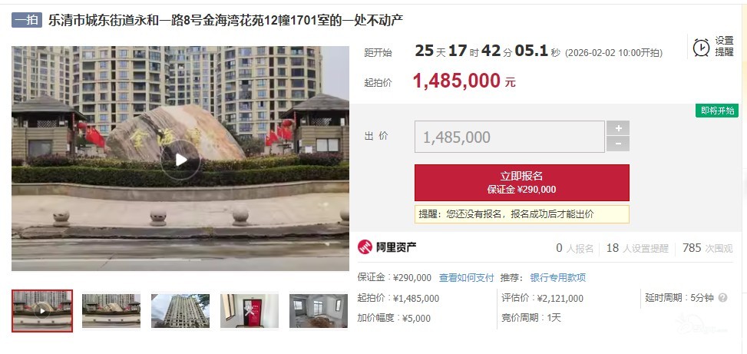Play the property video in main image

[x=180, y=160]
